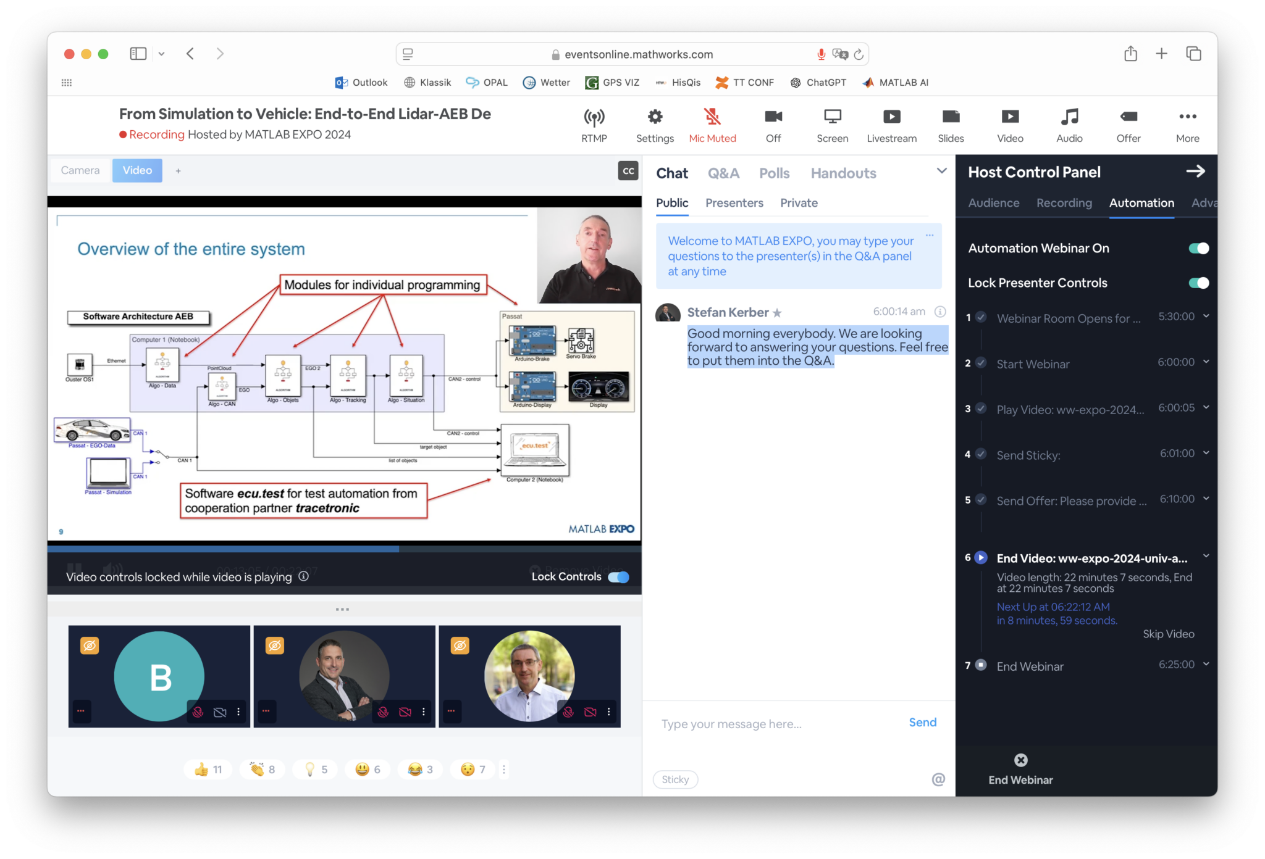Screen dimensions: 1265x859
Task: Toggle closed captions CC button
Action: coord(628,171)
